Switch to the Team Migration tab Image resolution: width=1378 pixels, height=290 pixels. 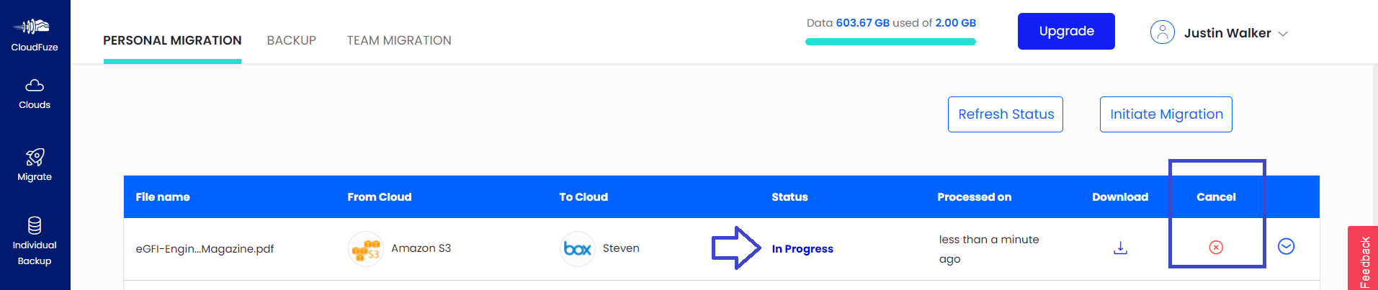coord(399,40)
